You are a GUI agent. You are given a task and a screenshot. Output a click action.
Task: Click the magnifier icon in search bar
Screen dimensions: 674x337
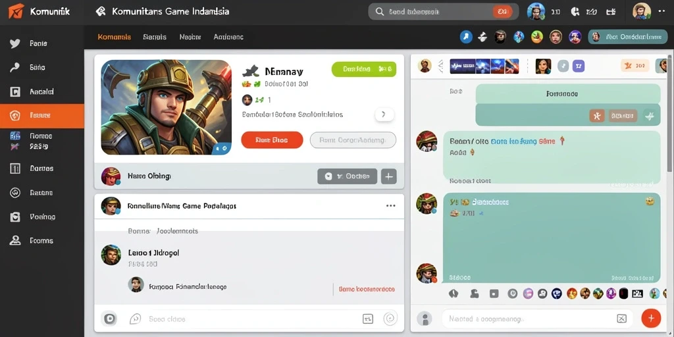tap(380, 12)
